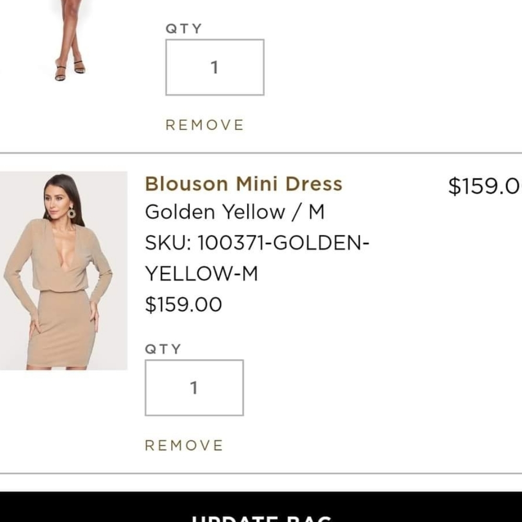Click the quantity field for the first item
This screenshot has width=522, height=522.
coord(215,67)
